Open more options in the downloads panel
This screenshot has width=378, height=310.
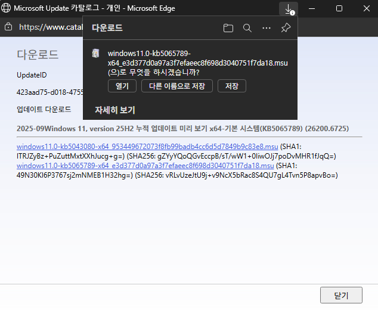[267, 28]
